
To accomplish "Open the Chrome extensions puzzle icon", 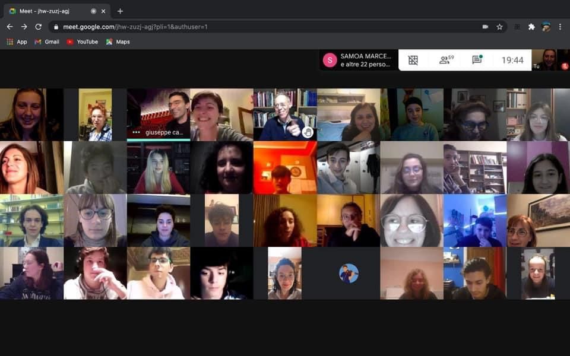I will click(531, 27).
